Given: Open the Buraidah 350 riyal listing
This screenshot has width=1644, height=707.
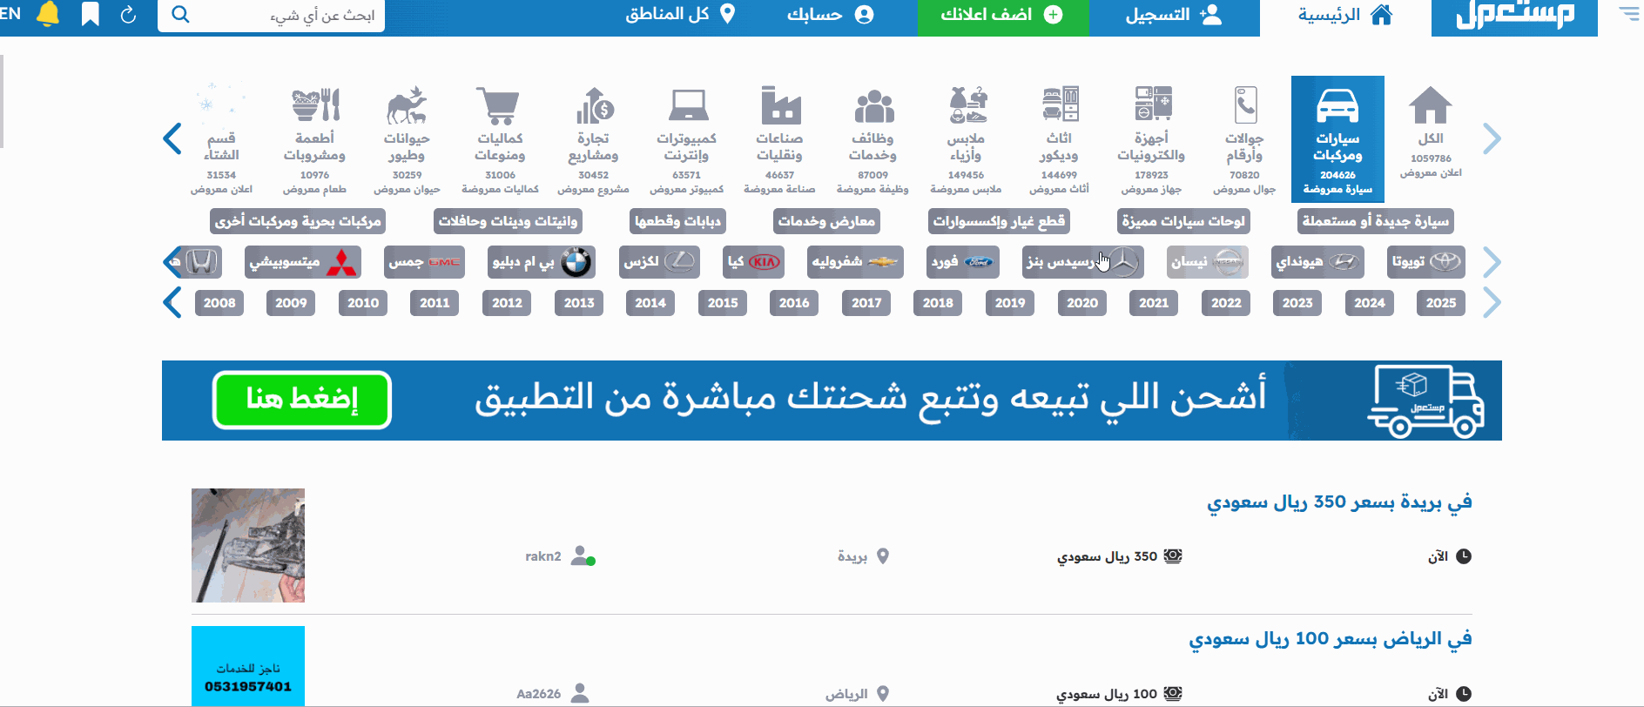Looking at the screenshot, I should [x=1338, y=502].
